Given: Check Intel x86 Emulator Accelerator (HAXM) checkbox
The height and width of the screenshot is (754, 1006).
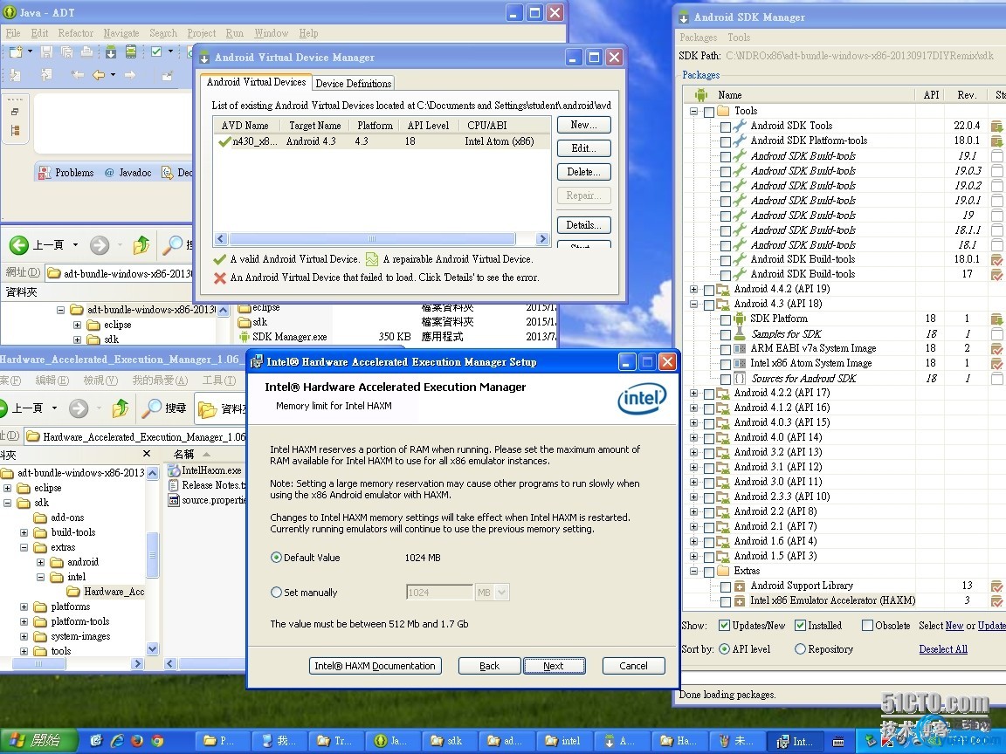Looking at the screenshot, I should [725, 601].
